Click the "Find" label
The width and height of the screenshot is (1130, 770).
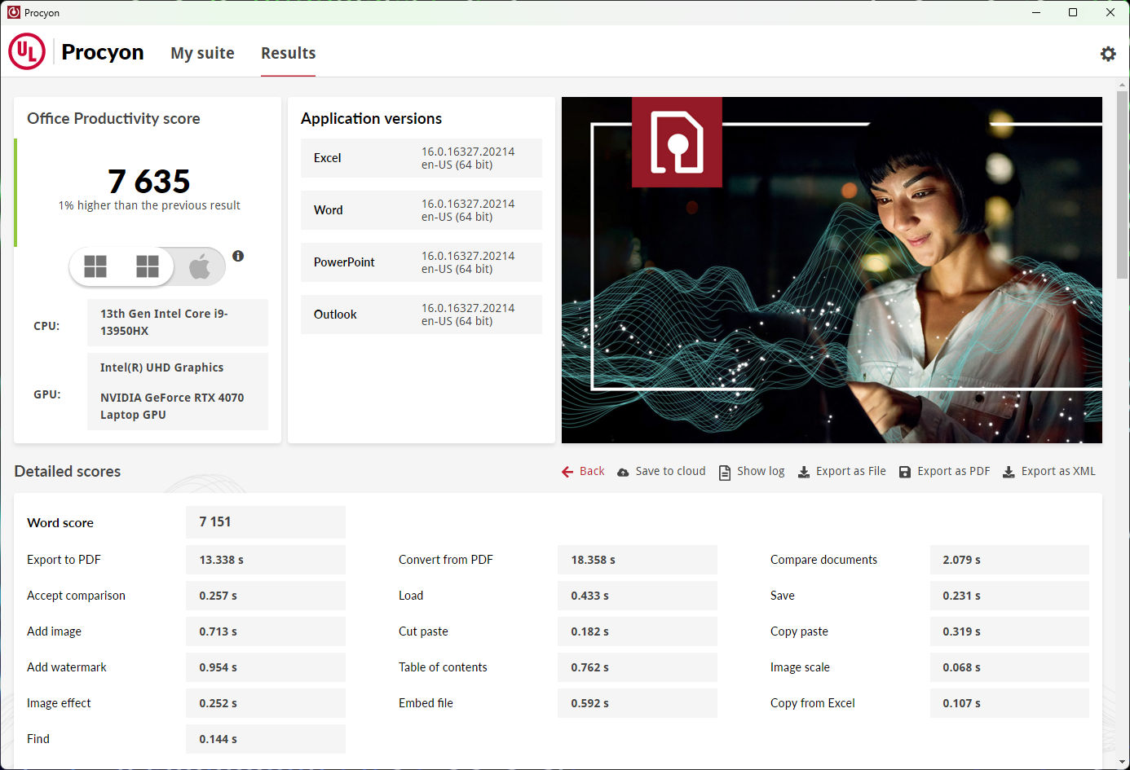38,739
